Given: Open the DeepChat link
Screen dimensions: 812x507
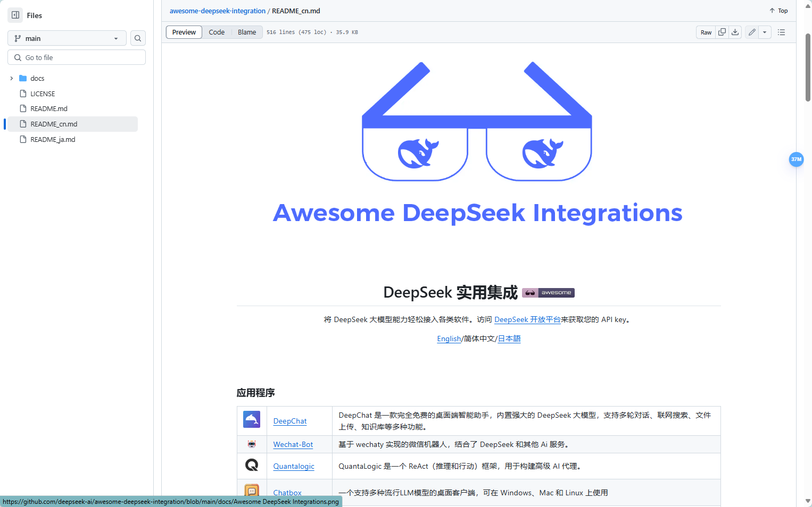Looking at the screenshot, I should 290,421.
